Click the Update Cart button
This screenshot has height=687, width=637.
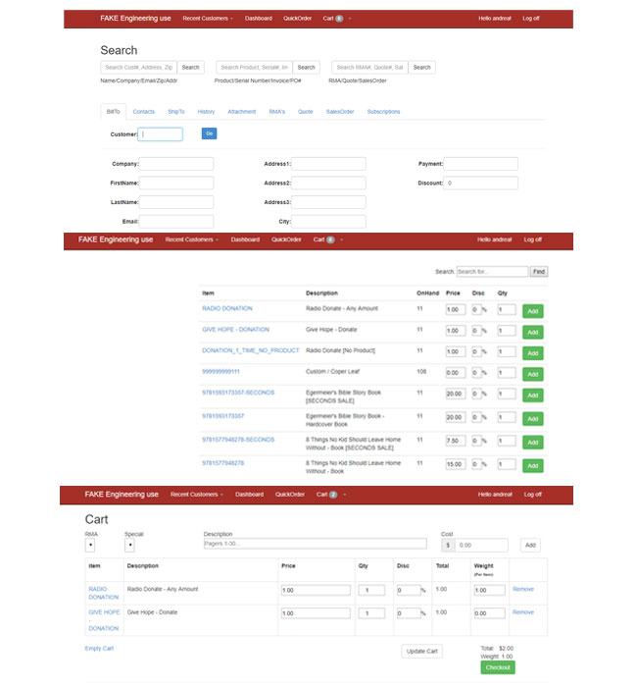click(x=422, y=652)
